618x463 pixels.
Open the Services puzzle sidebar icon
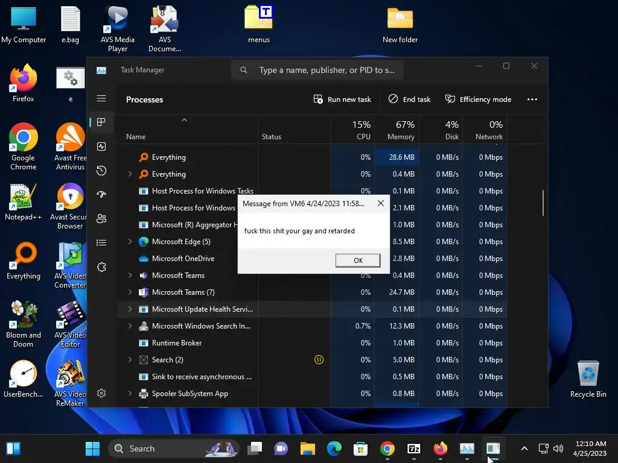click(x=101, y=267)
